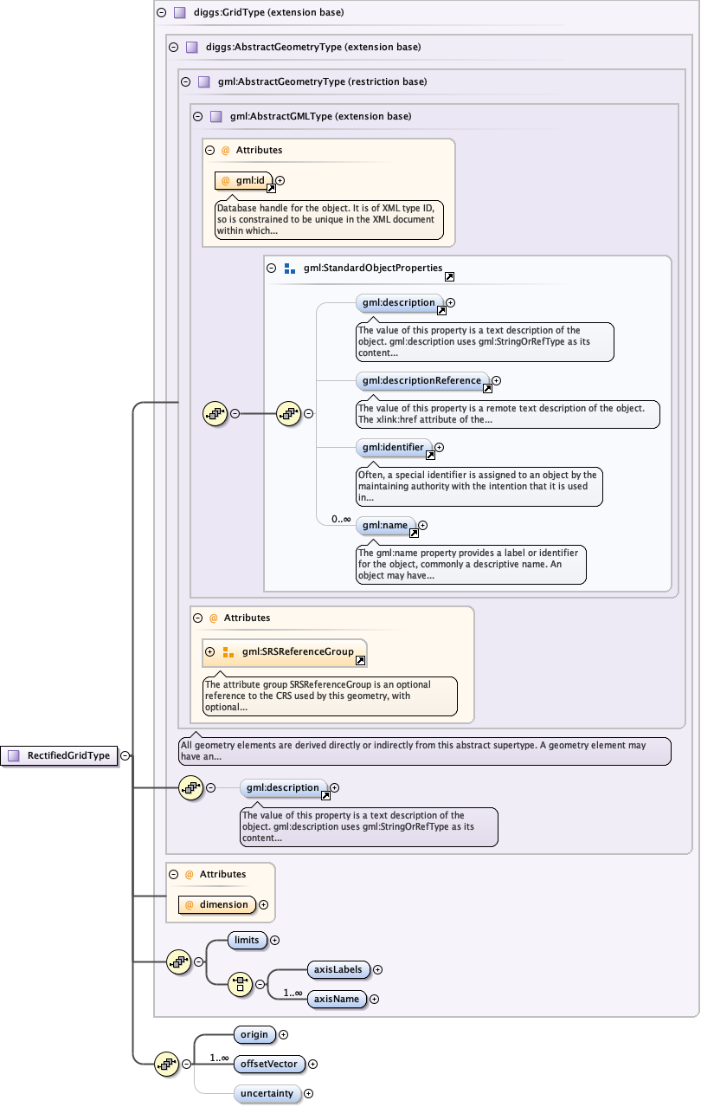Select the gml:identifier element
This screenshot has height=1107, width=701.
click(x=394, y=447)
